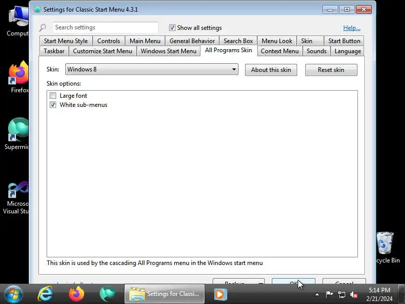Screen dimensions: 405x304
Task: Click the Show desktop strip beside the clock
Action: (401, 294)
